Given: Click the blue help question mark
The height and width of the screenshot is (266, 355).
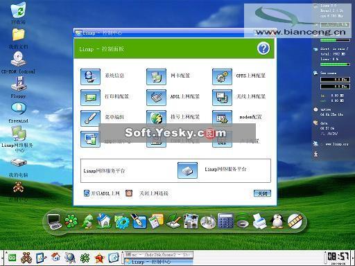Looking at the screenshot, I should [x=263, y=48].
